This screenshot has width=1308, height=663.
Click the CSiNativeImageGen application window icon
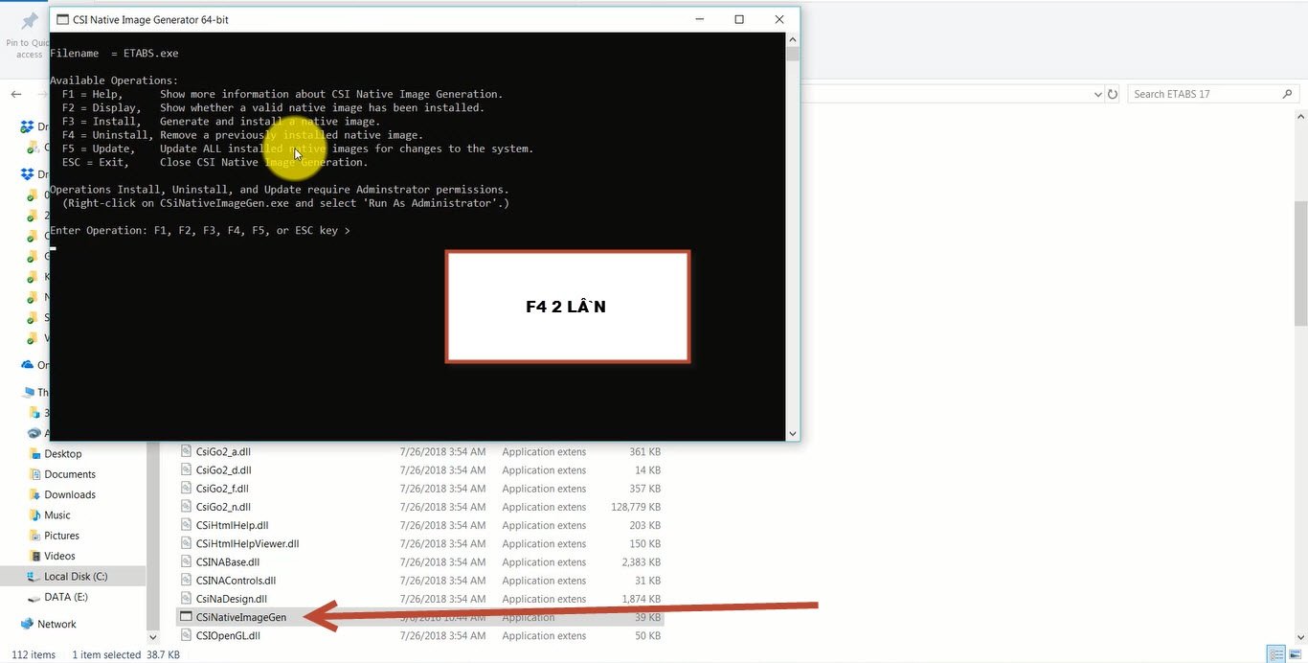click(187, 617)
